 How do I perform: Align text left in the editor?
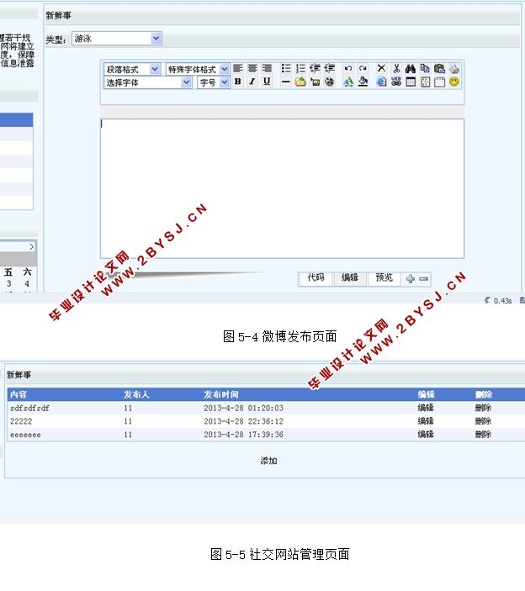pos(237,69)
